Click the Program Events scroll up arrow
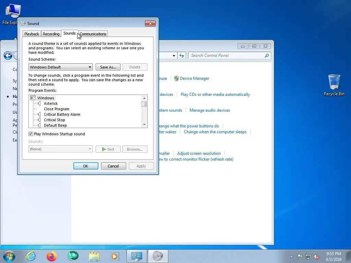The height and width of the screenshot is (263, 351). pyautogui.click(x=144, y=98)
